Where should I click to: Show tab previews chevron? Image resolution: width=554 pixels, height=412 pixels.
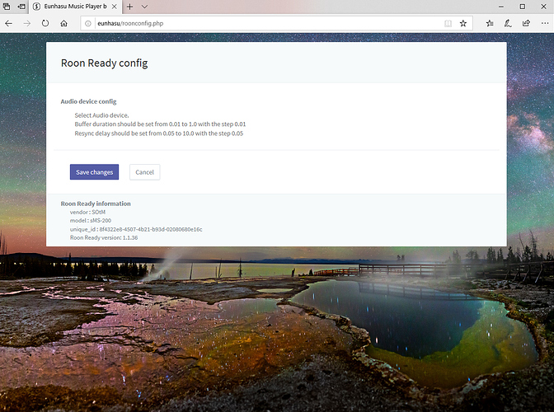144,7
